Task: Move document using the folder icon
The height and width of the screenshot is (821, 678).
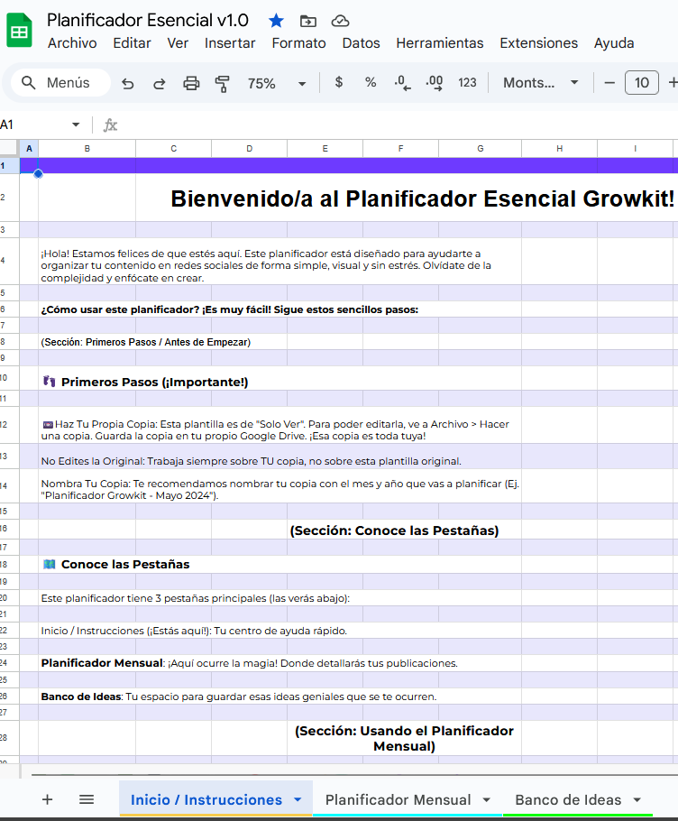Action: (x=308, y=21)
